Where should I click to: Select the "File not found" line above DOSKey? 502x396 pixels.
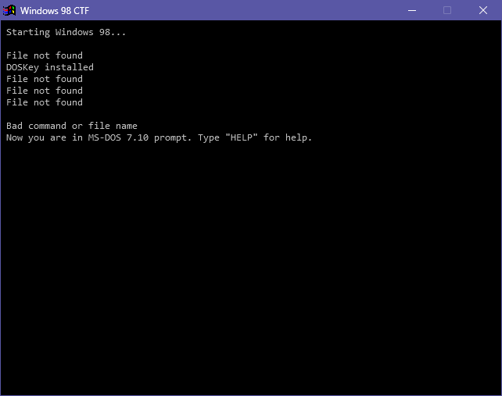pos(45,55)
